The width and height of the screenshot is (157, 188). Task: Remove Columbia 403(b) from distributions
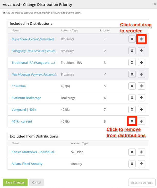click(132, 86)
